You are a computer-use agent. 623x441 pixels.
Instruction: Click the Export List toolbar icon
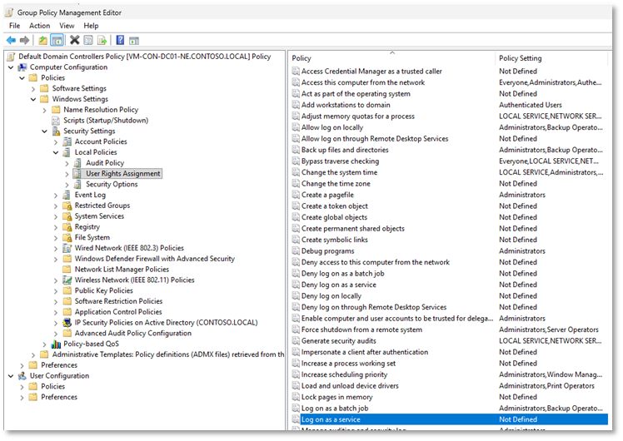pyautogui.click(x=102, y=40)
